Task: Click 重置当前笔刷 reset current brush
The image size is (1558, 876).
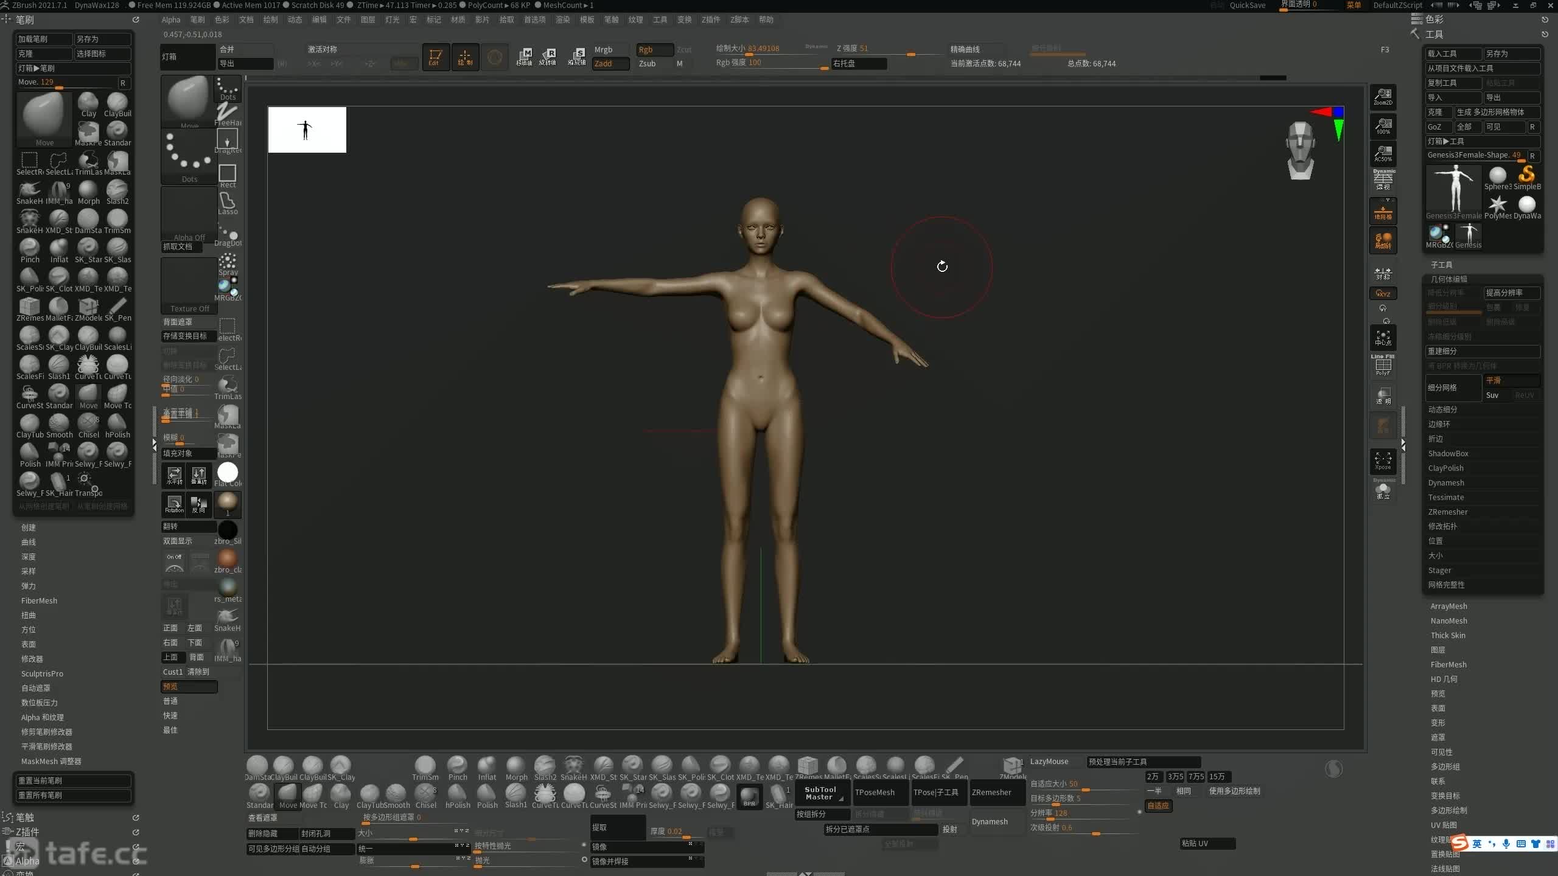Action: [73, 780]
